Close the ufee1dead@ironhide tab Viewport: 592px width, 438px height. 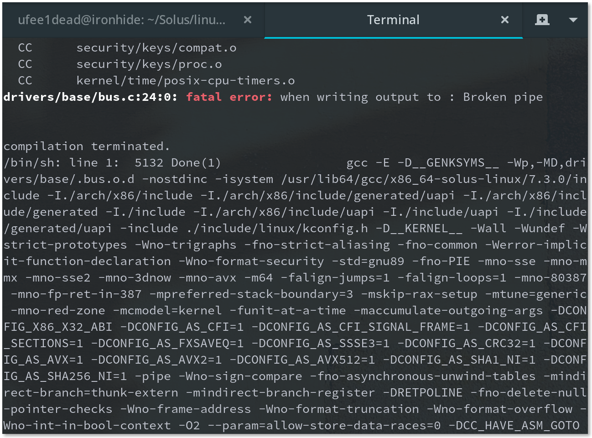[248, 20]
